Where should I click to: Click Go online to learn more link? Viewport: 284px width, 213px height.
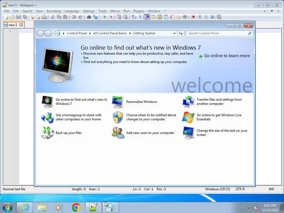click(227, 56)
